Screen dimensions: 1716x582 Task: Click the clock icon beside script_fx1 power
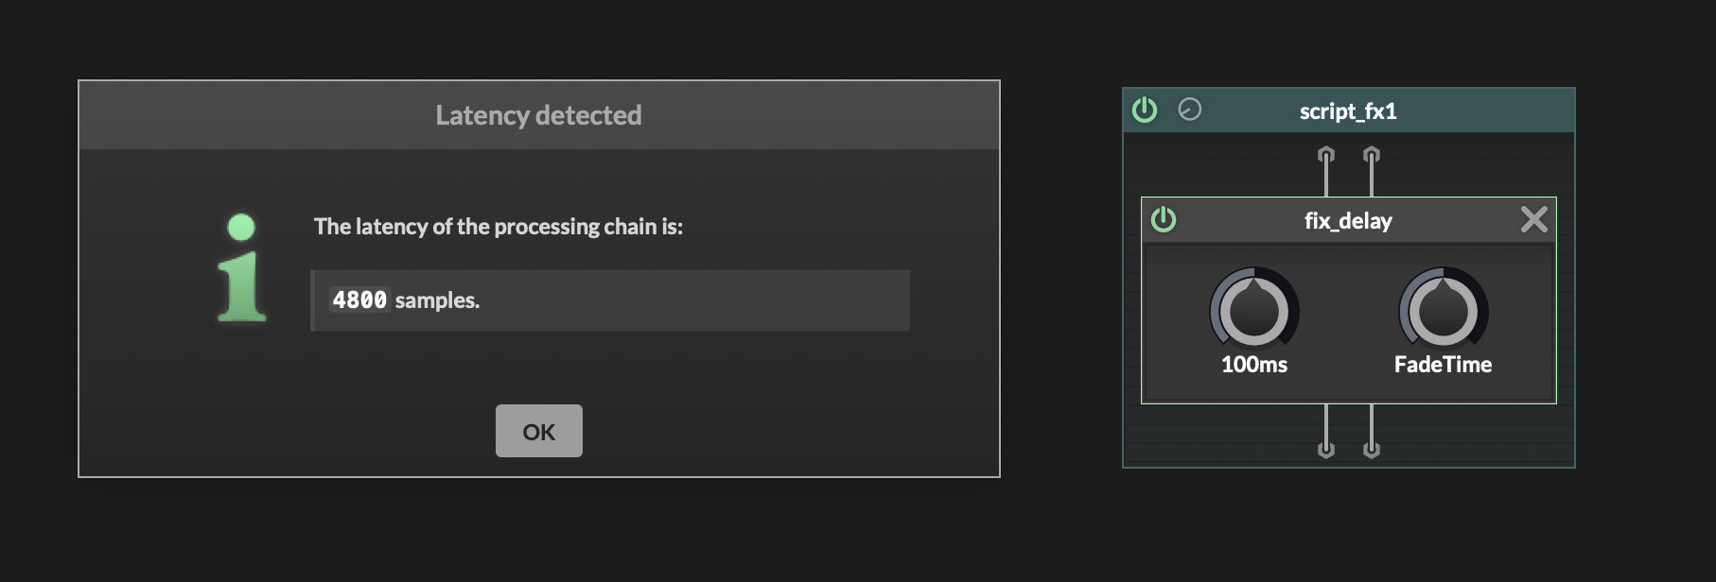(1189, 110)
